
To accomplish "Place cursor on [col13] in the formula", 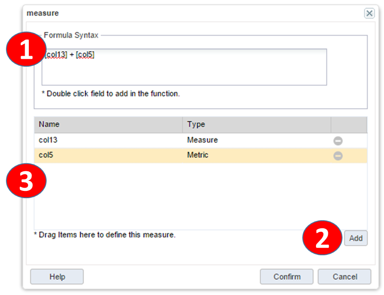I will click(x=56, y=55).
